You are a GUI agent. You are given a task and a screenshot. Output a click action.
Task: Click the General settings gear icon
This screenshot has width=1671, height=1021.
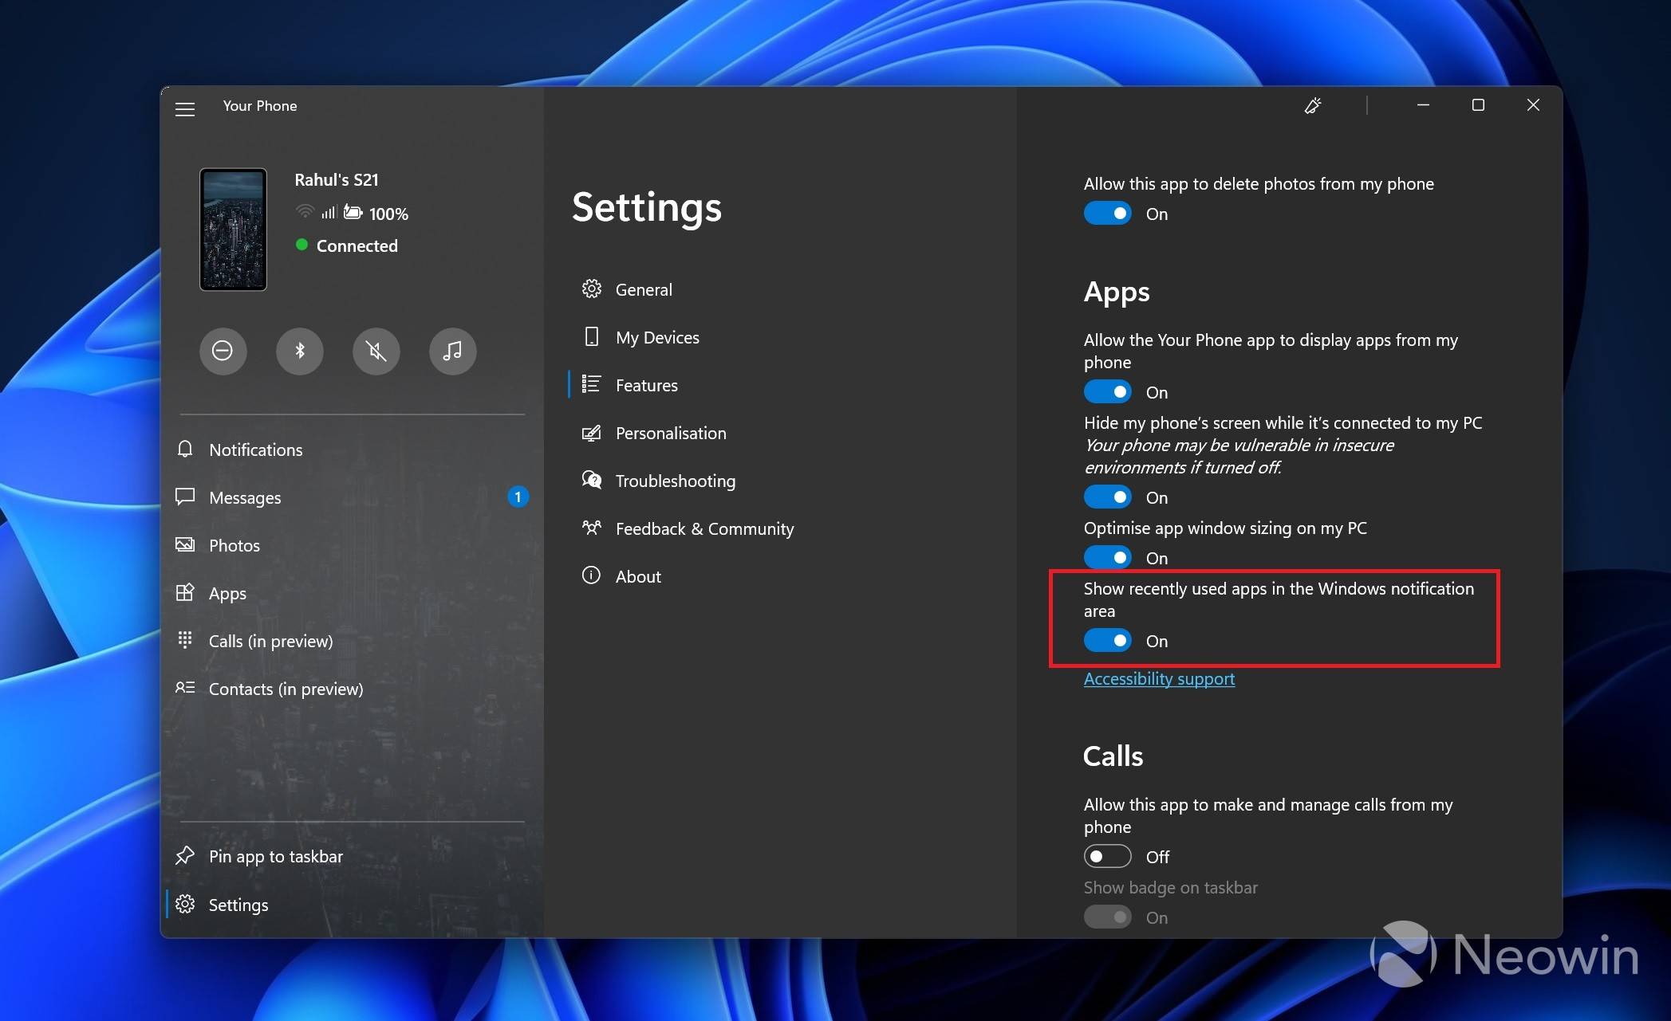click(591, 289)
